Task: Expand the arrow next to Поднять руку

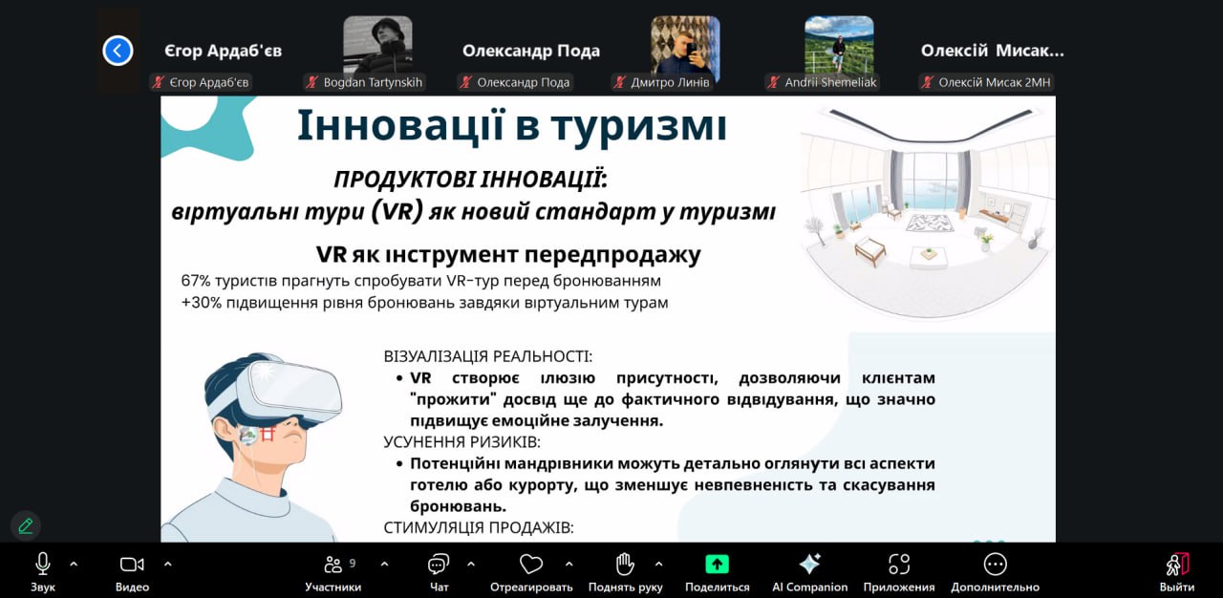Action: coord(658,564)
